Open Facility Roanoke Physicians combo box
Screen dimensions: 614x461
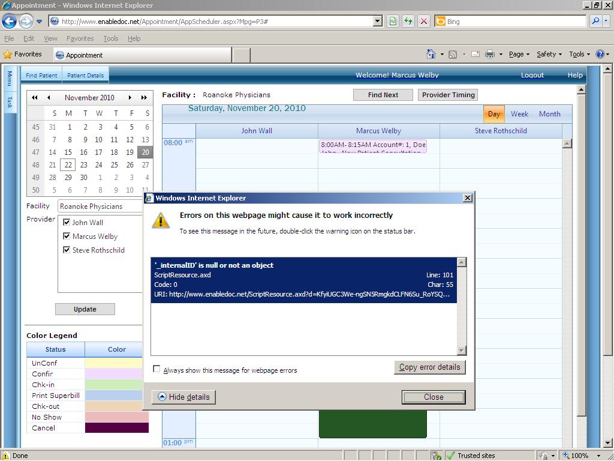pos(100,206)
